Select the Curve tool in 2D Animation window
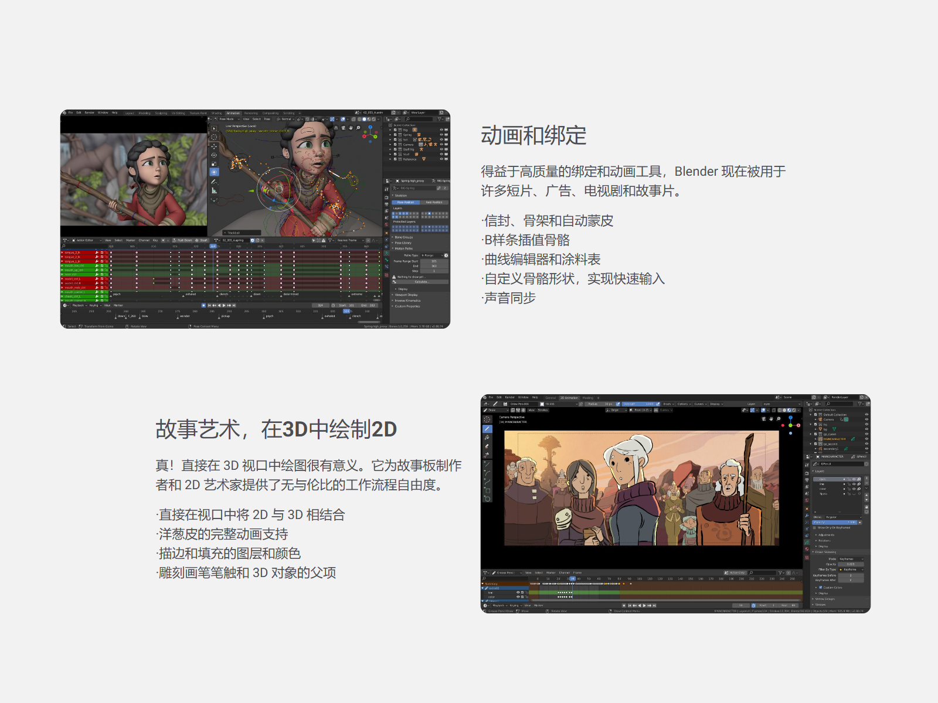Viewport: 938px width, 703px height. pyautogui.click(x=487, y=482)
